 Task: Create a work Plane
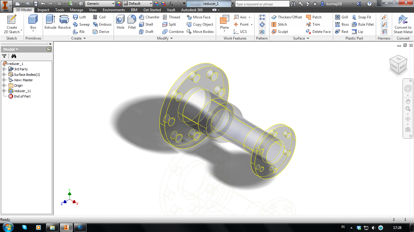225,23
